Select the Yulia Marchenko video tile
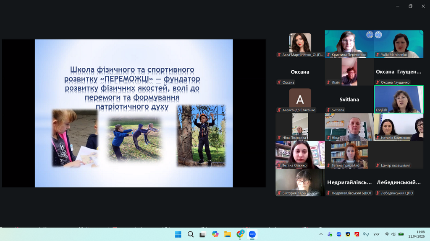 tap(399, 44)
